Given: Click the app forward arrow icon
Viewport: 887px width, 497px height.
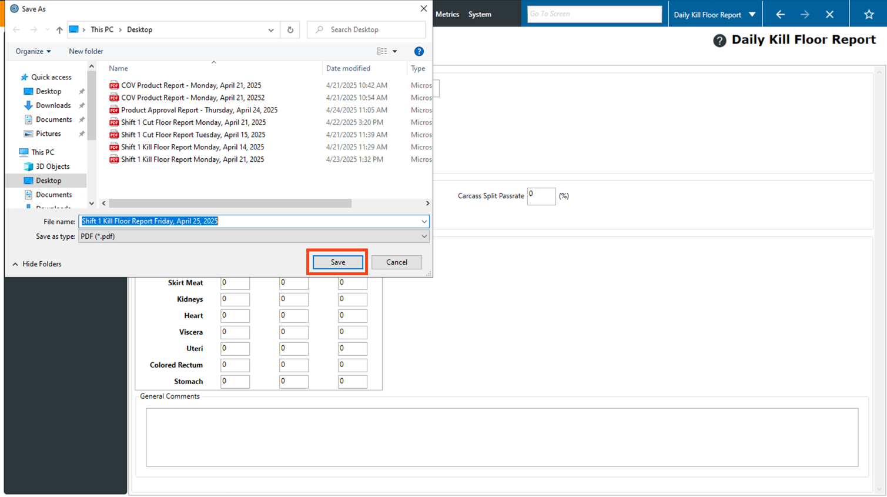Looking at the screenshot, I should pyautogui.click(x=805, y=14).
